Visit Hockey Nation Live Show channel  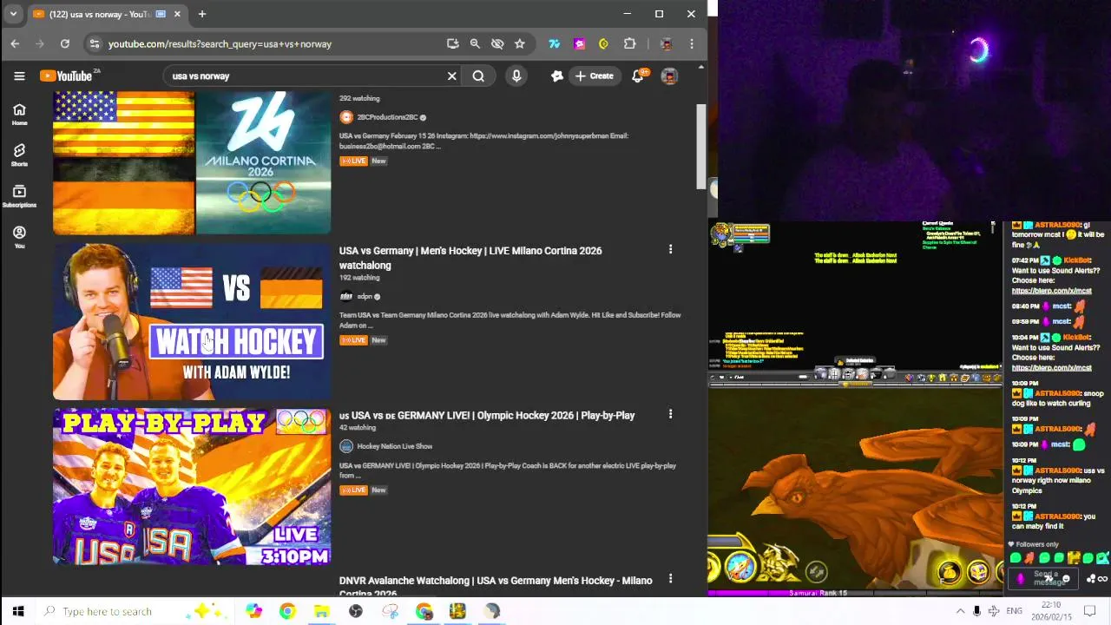coord(394,446)
